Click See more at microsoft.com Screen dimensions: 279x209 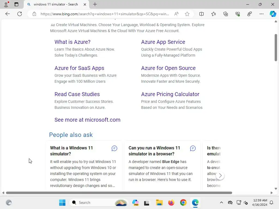coord(87,120)
